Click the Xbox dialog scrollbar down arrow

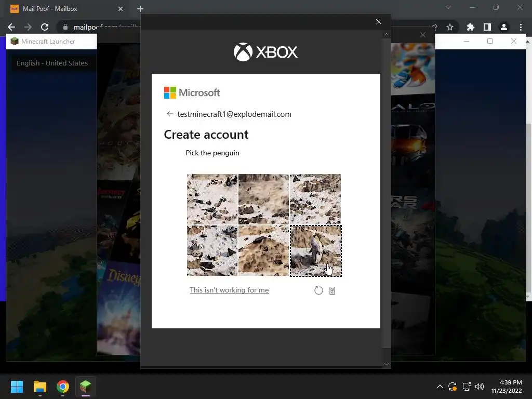coord(387,364)
